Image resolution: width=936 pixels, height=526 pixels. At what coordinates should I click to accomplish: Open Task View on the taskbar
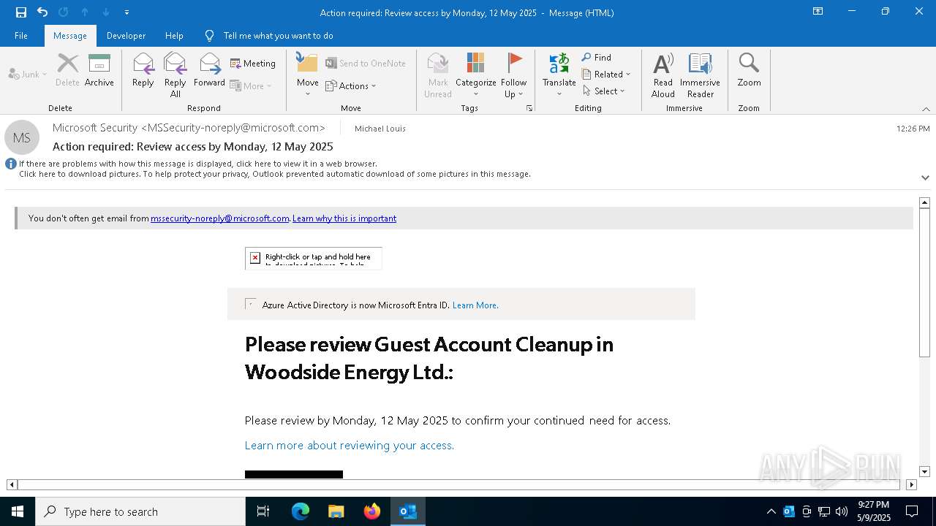click(263, 511)
